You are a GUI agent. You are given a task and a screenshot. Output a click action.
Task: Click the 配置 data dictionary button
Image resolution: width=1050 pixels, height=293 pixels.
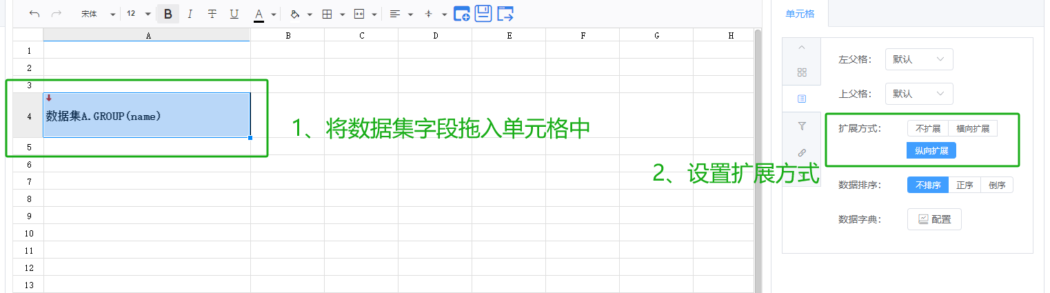point(934,219)
